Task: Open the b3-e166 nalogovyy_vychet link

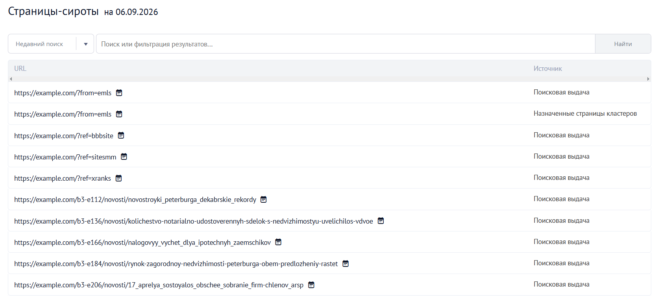Action: 142,242
